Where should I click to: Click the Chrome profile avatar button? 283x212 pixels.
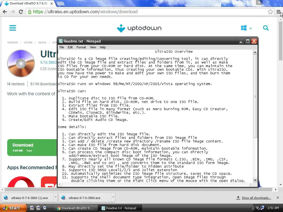[259, 2]
